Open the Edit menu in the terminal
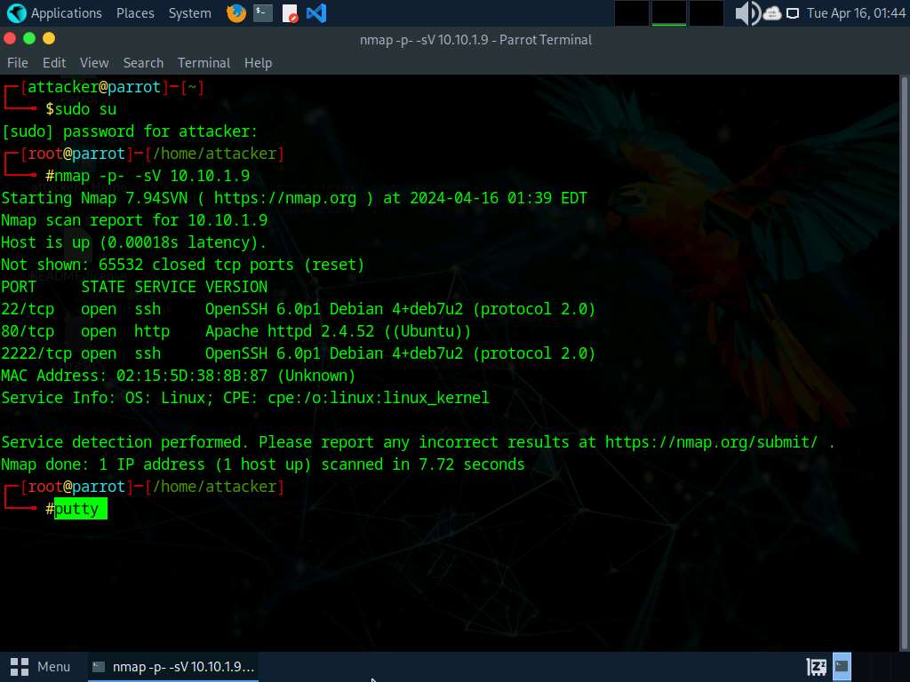This screenshot has width=910, height=682. [54, 62]
